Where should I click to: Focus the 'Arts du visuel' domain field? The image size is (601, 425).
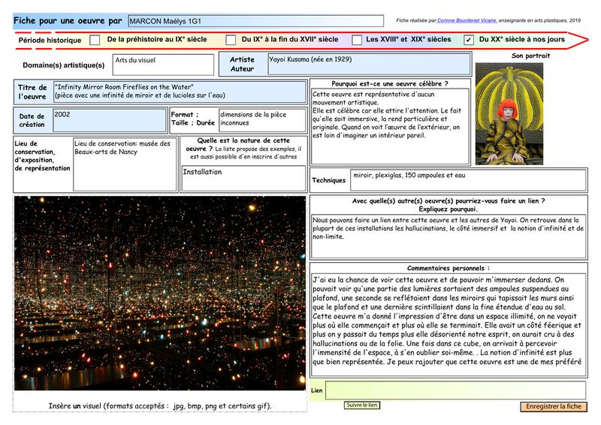coord(162,65)
